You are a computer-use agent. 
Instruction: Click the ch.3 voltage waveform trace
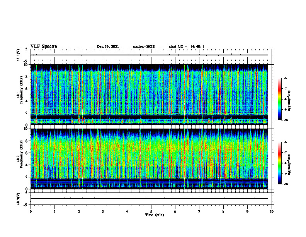pos(149,199)
